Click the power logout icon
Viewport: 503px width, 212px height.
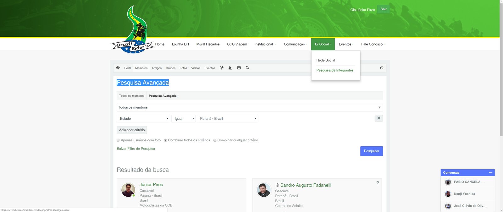382,68
